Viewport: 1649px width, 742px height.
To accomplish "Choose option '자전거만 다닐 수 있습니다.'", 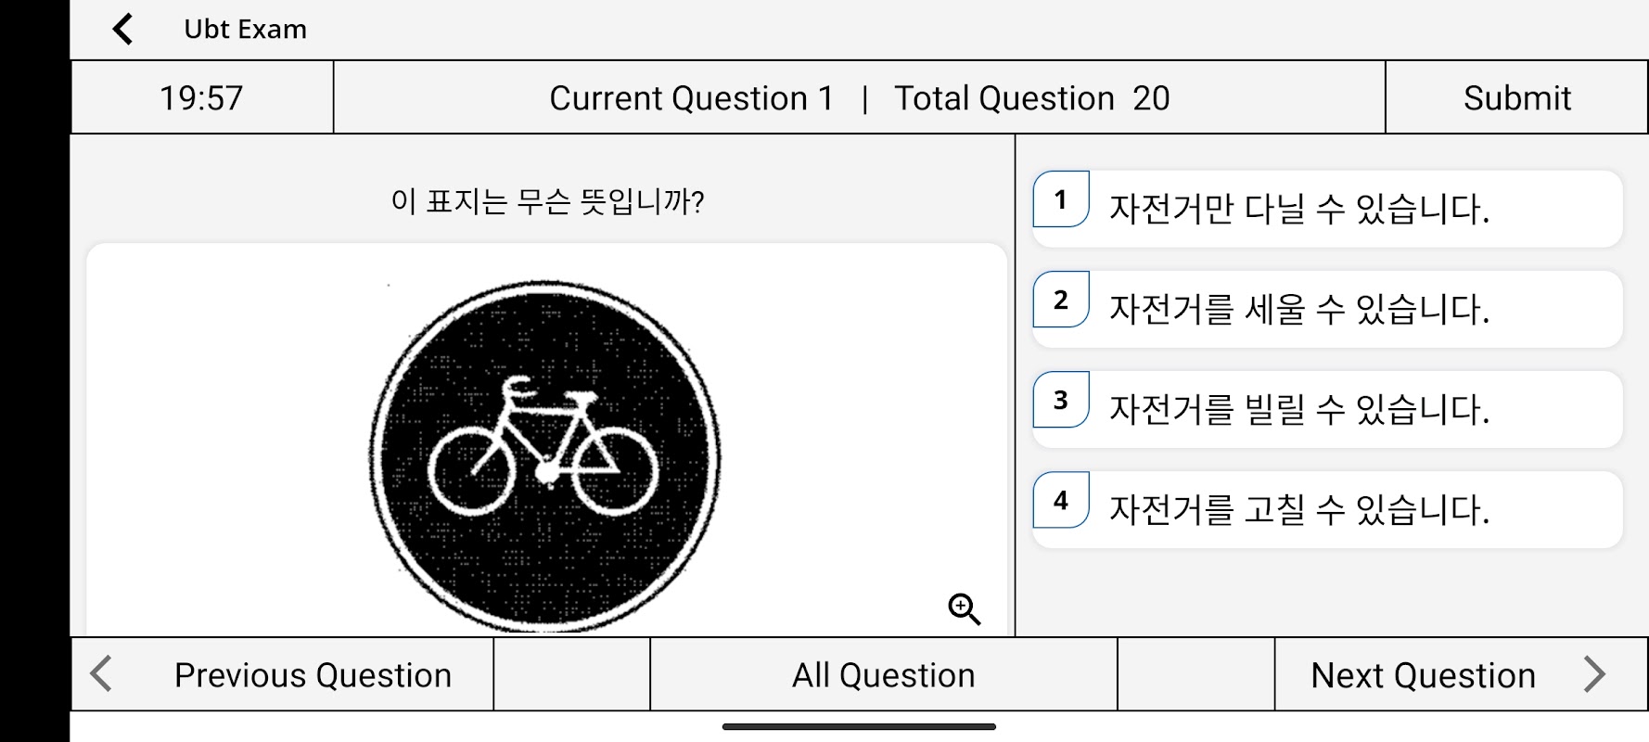I will [1298, 210].
